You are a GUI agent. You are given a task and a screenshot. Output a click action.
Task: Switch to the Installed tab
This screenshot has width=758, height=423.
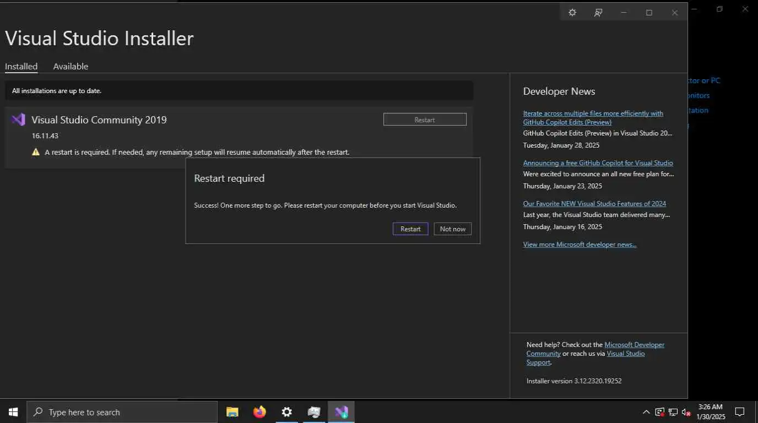tap(21, 66)
